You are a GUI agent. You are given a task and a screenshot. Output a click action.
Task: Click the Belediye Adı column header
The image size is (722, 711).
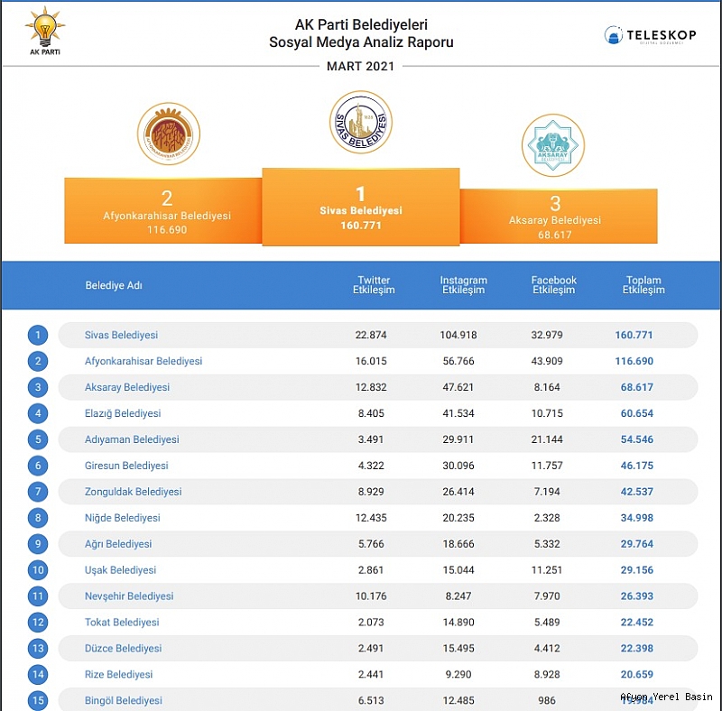pyautogui.click(x=114, y=285)
